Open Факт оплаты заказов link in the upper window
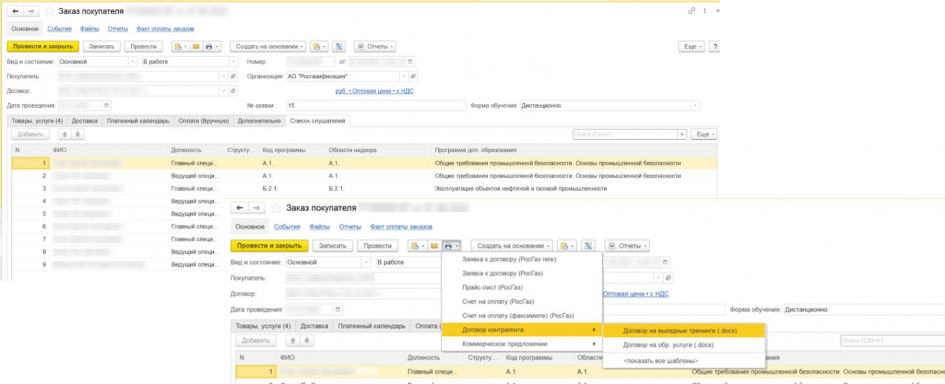Screen dimensions: 945x384 pos(165,29)
